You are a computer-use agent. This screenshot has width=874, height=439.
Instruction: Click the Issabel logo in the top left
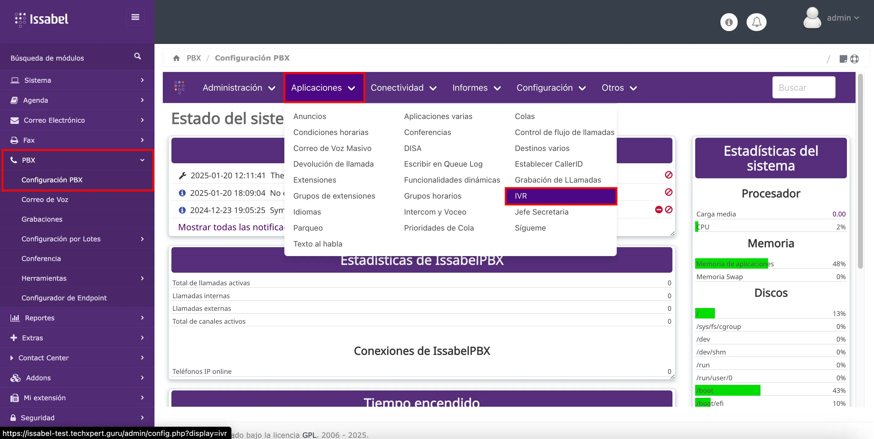coord(41,19)
